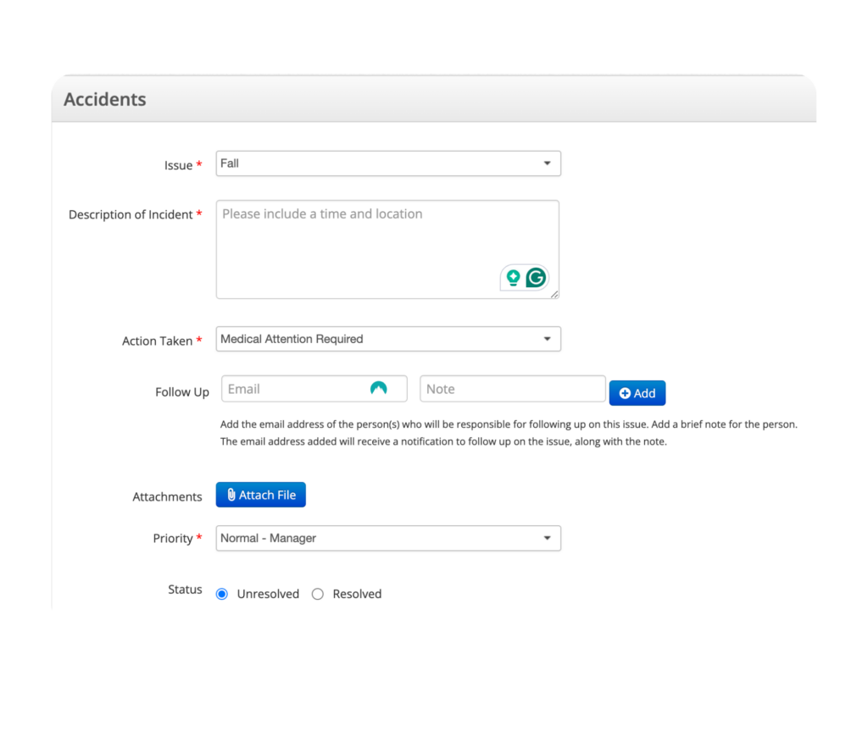
Task: Click the teal icon inside the Email field
Action: [379, 389]
